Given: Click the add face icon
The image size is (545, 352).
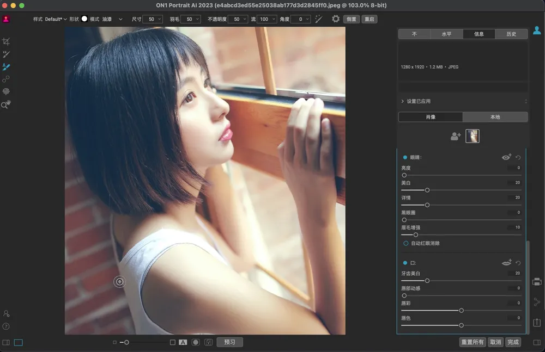Looking at the screenshot, I should pyautogui.click(x=456, y=136).
